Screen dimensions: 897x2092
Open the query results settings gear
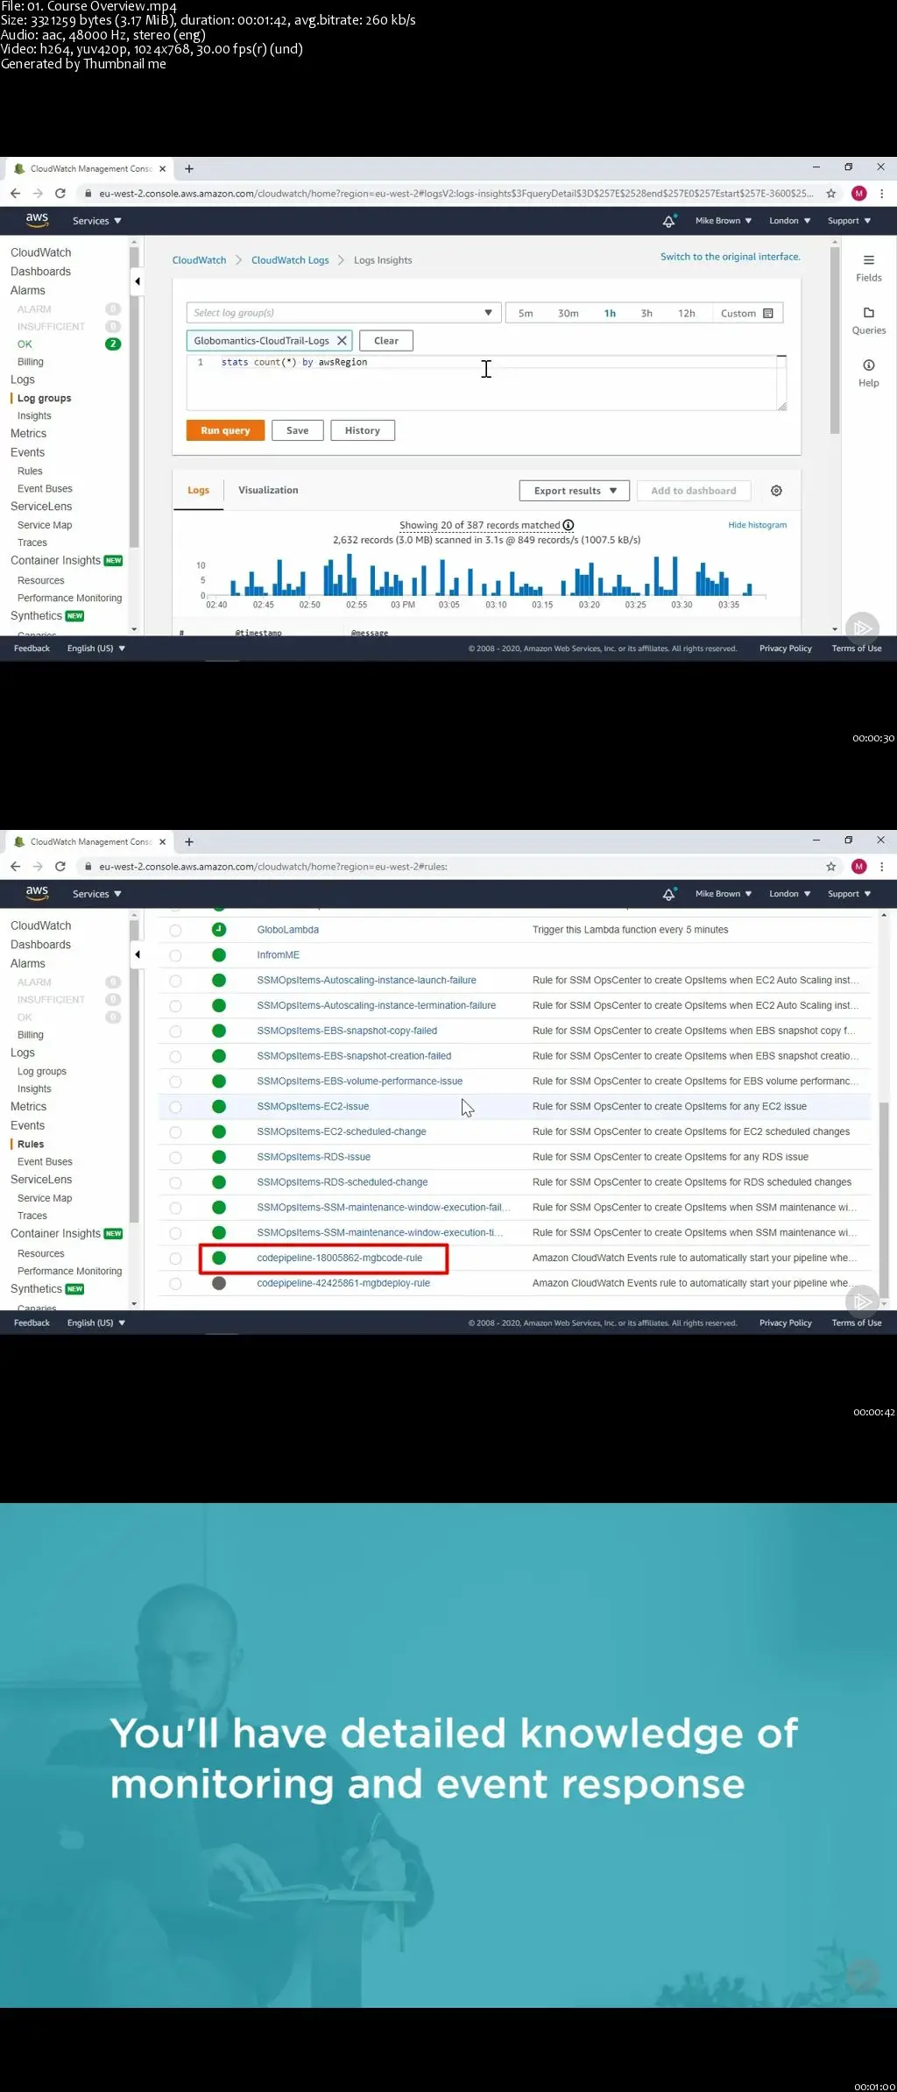pyautogui.click(x=776, y=491)
